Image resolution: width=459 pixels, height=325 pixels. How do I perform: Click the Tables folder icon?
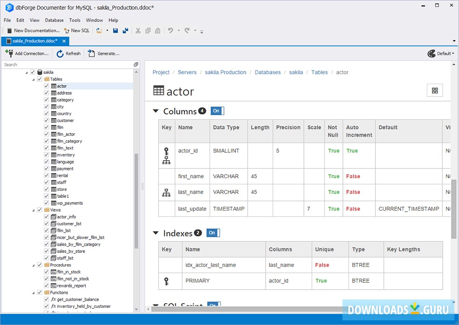click(x=47, y=79)
